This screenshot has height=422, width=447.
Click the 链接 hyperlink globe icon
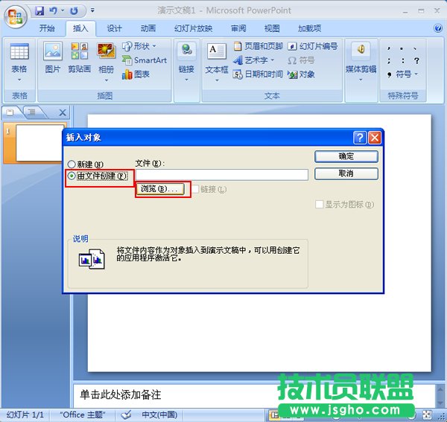186,50
